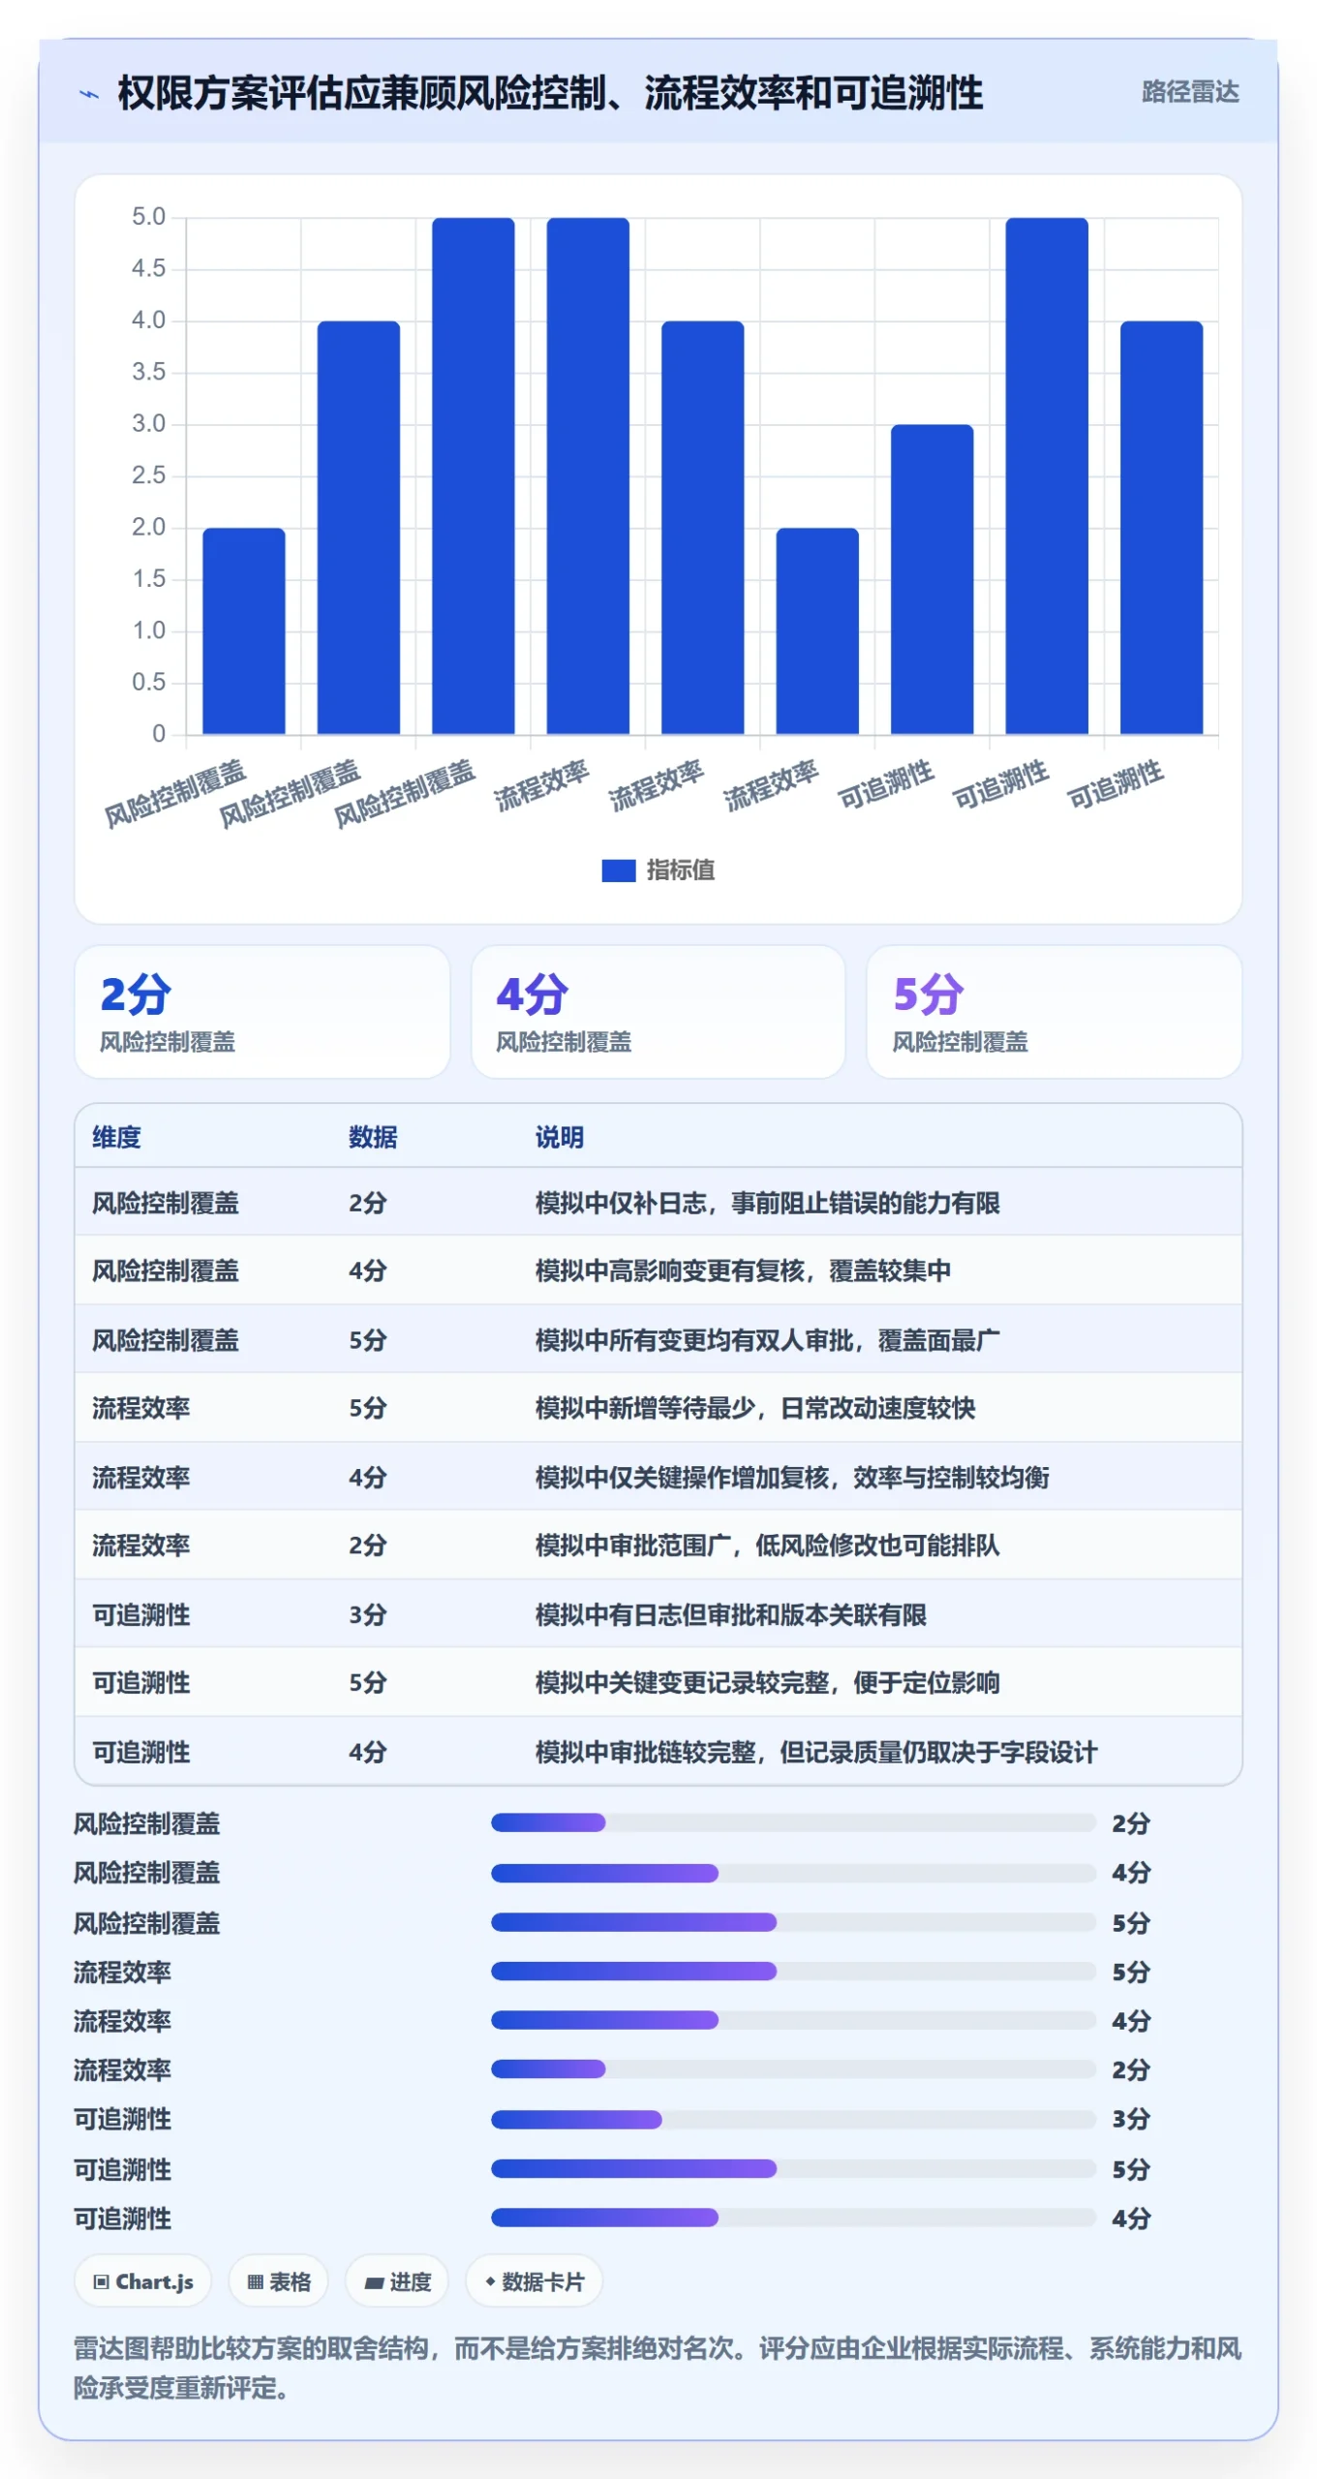Click the 风险控制覆盖 chart bar reaching 4.0
Viewport: 1317px width, 2479px height.
coord(358,528)
